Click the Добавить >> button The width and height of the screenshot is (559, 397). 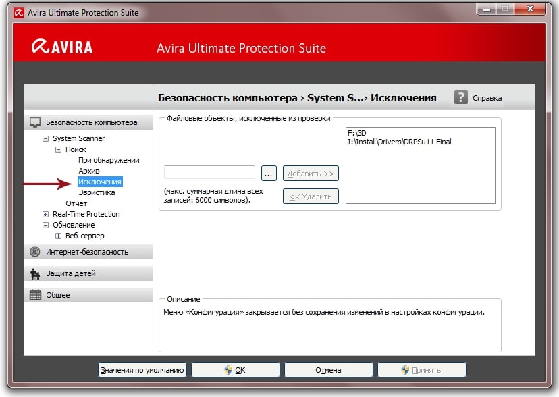[x=311, y=174]
